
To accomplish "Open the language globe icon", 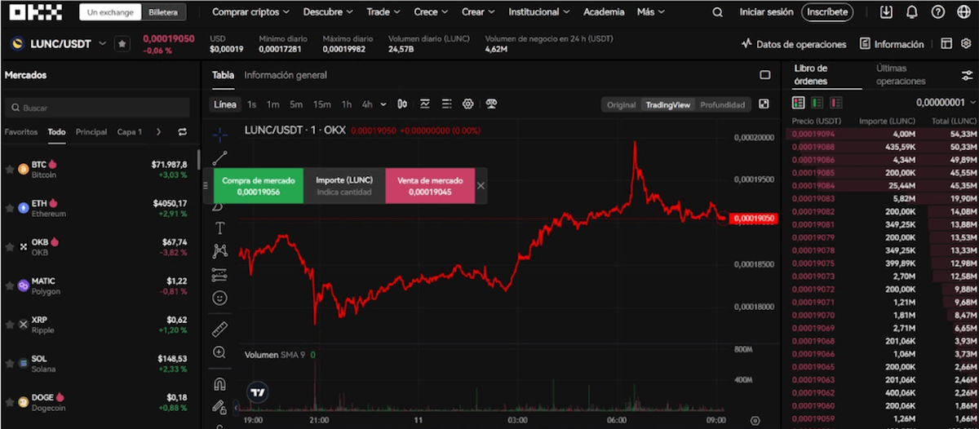I will [963, 12].
